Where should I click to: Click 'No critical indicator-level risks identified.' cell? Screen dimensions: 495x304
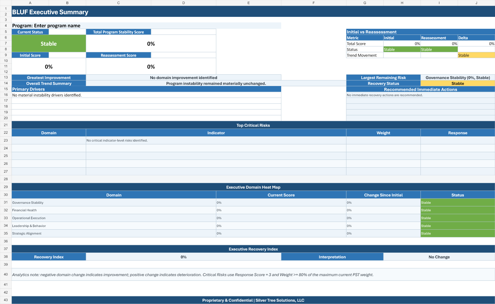[x=216, y=140]
